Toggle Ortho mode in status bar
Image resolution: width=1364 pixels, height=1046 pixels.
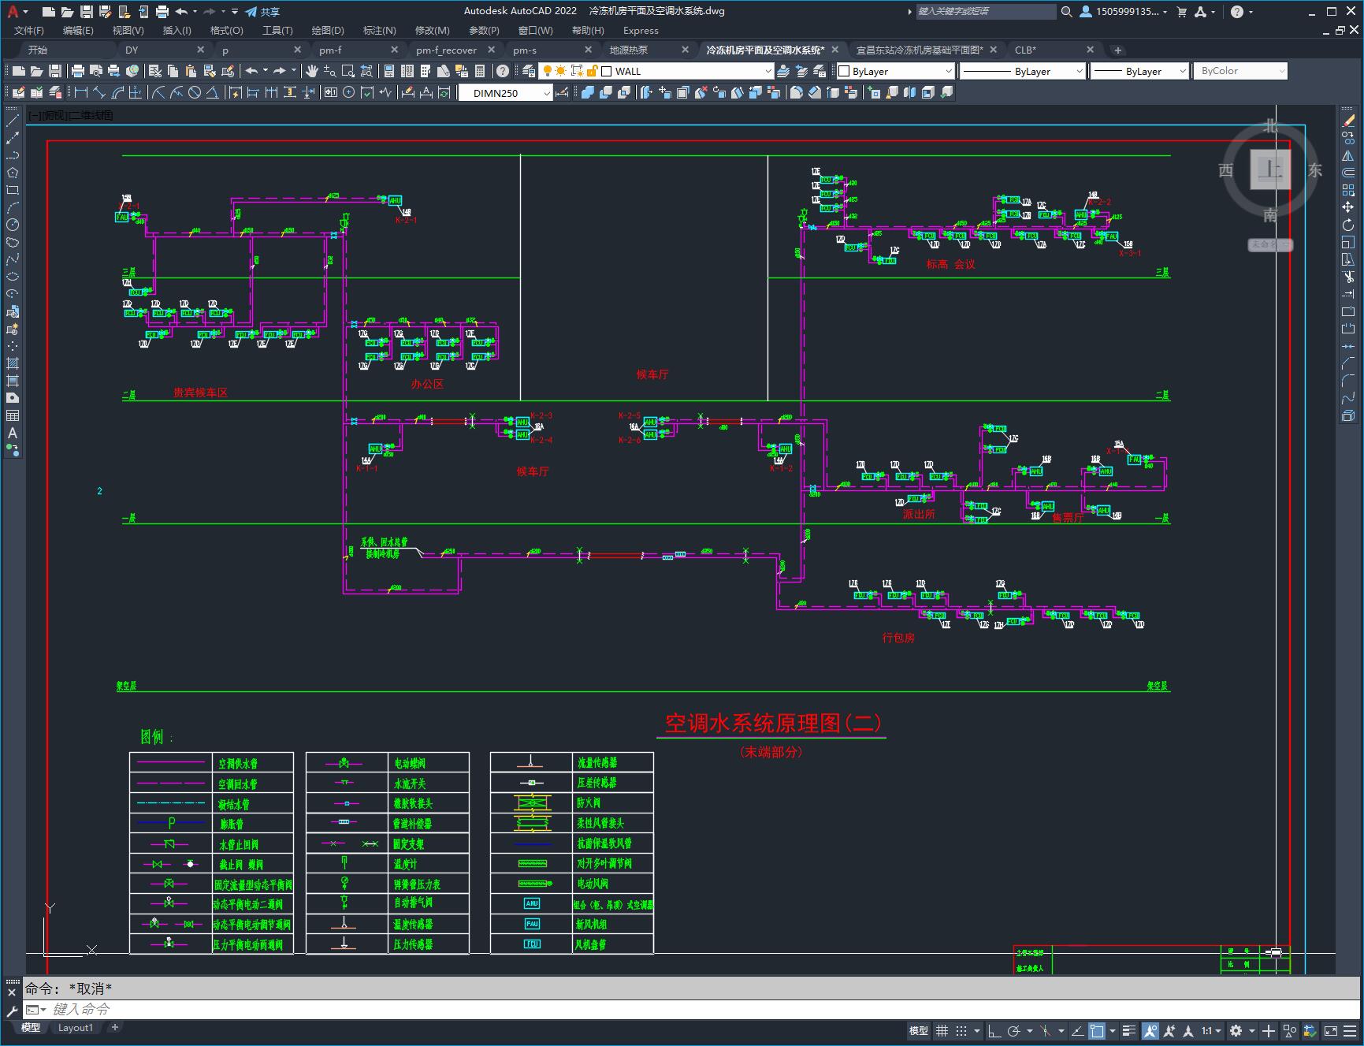click(994, 1030)
